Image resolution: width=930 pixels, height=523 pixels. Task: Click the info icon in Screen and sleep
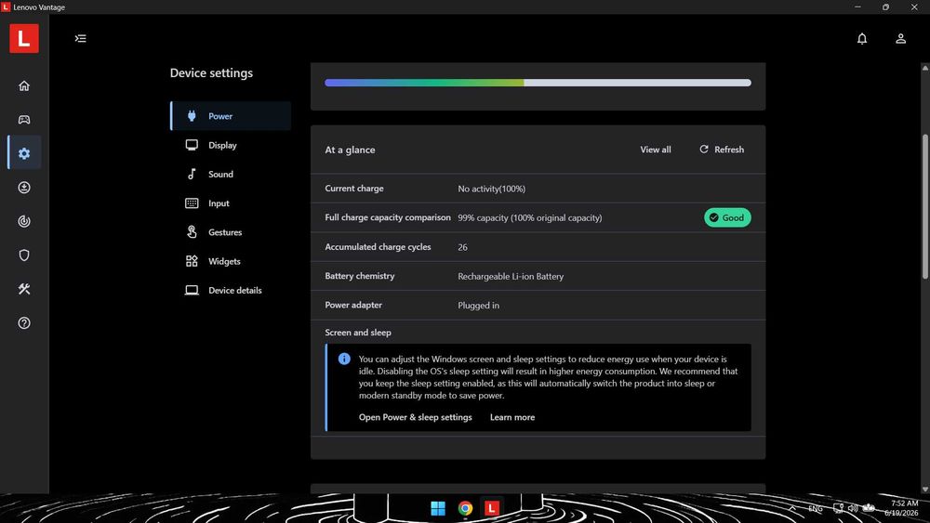344,359
